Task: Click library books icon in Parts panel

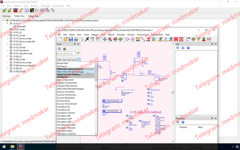Action: click(64, 49)
